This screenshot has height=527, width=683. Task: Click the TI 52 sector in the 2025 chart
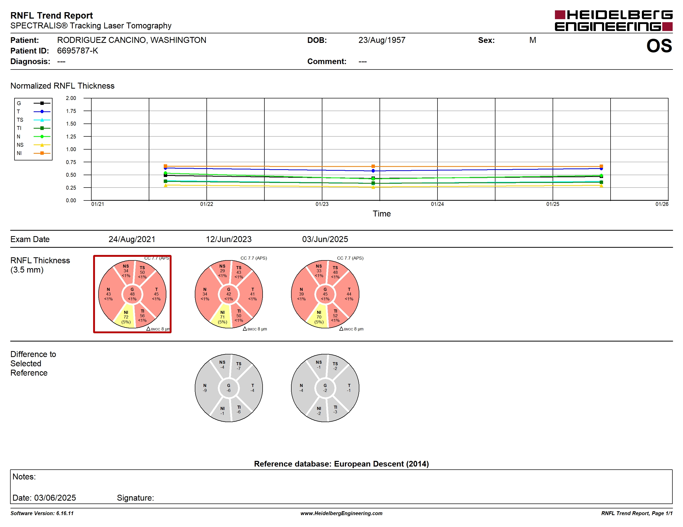335,316
